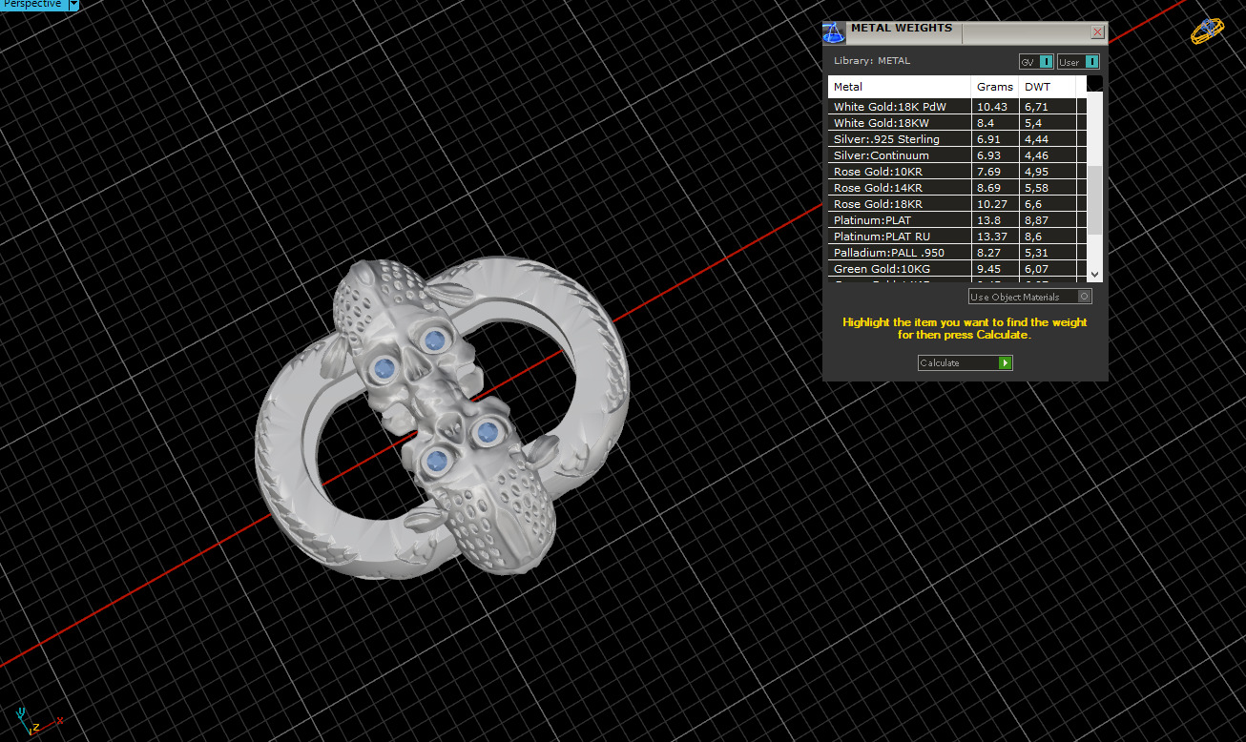Image resolution: width=1246 pixels, height=742 pixels.
Task: Select White Gold:18K PdW row
Action: tap(957, 107)
